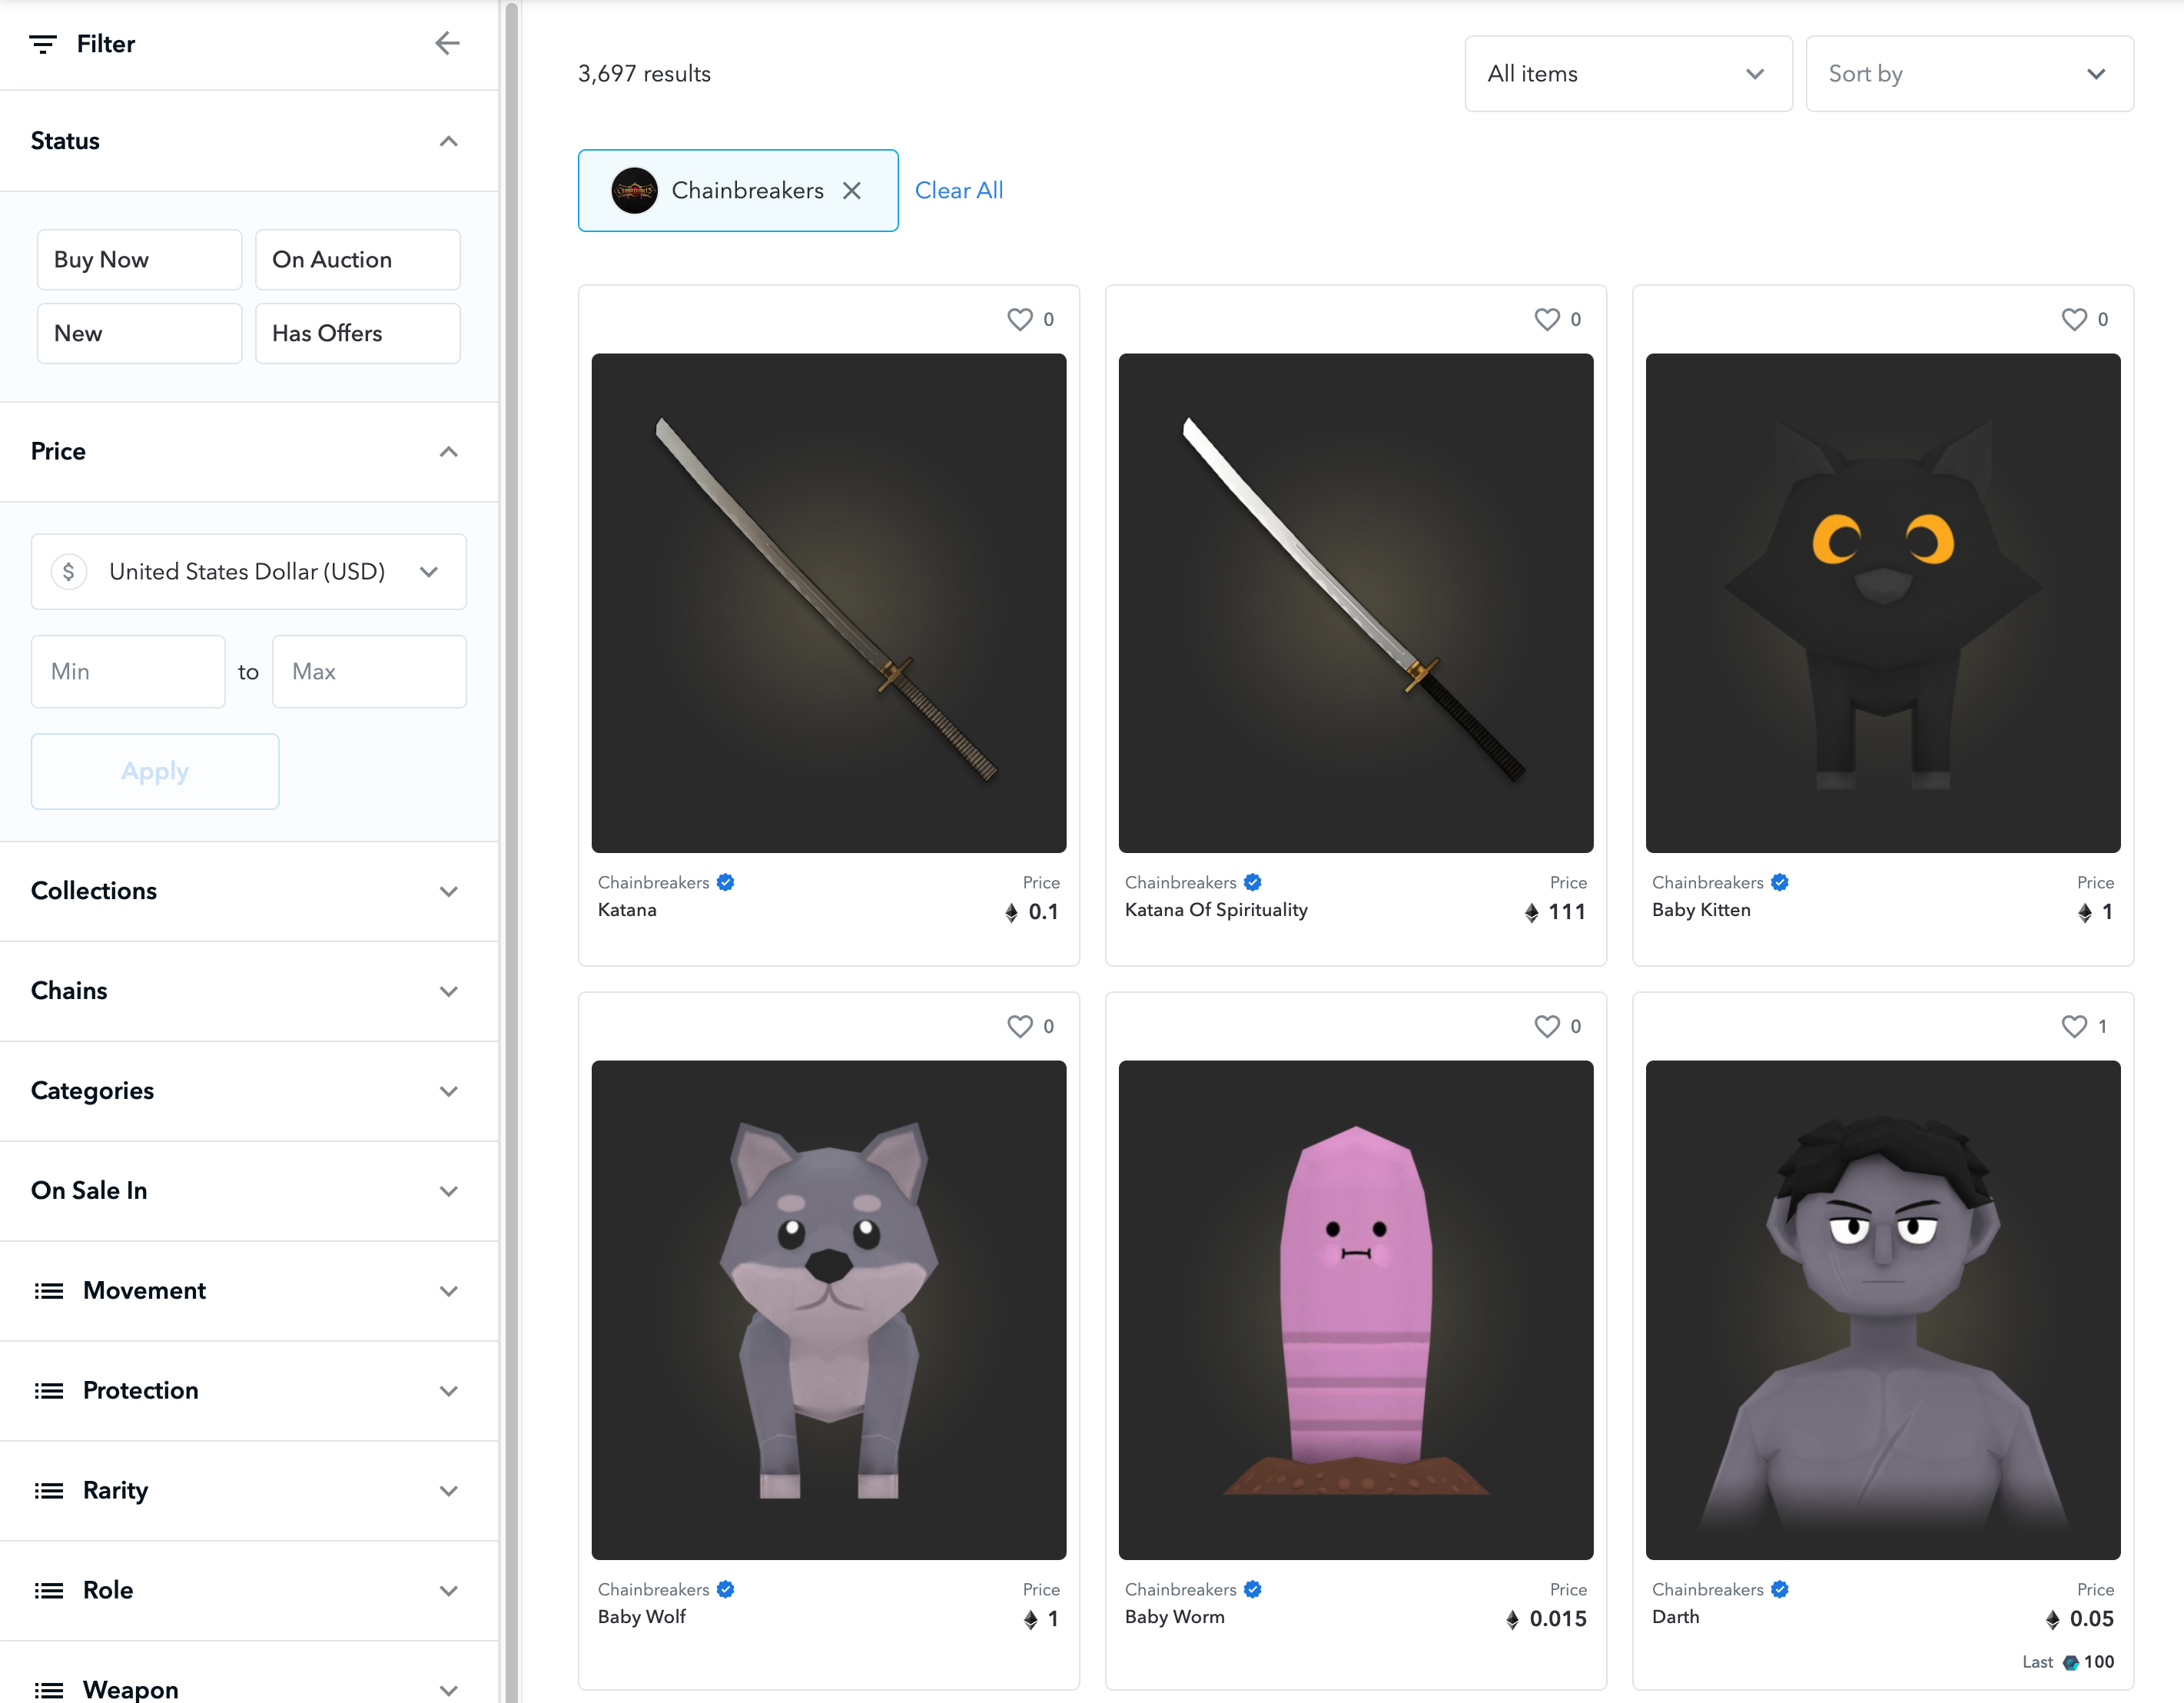Click the dollar sign currency icon
This screenshot has width=2184, height=1703.
click(x=69, y=571)
